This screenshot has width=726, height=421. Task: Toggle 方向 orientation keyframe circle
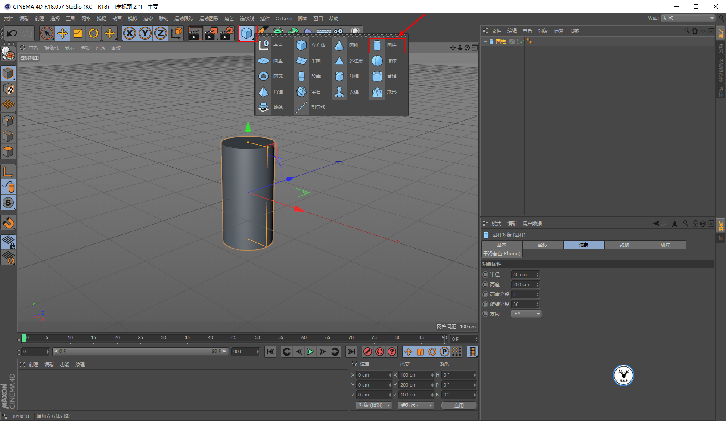[x=485, y=314]
